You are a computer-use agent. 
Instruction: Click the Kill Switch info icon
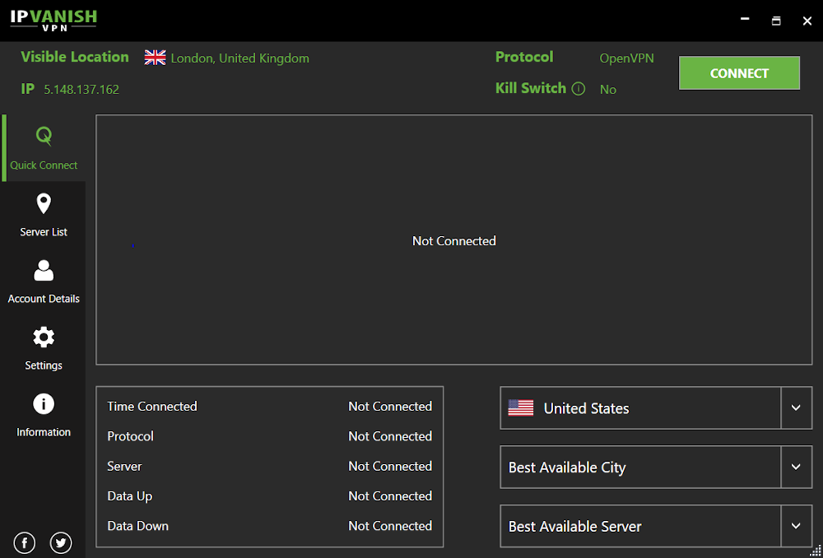coord(580,88)
